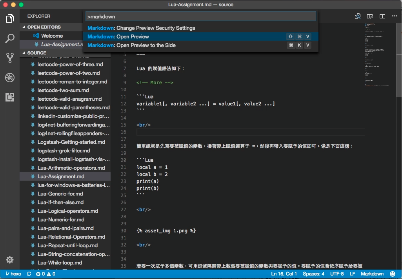This screenshot has height=279, width=402.
Task: Click the 'print(a)' code line
Action: coord(148,181)
